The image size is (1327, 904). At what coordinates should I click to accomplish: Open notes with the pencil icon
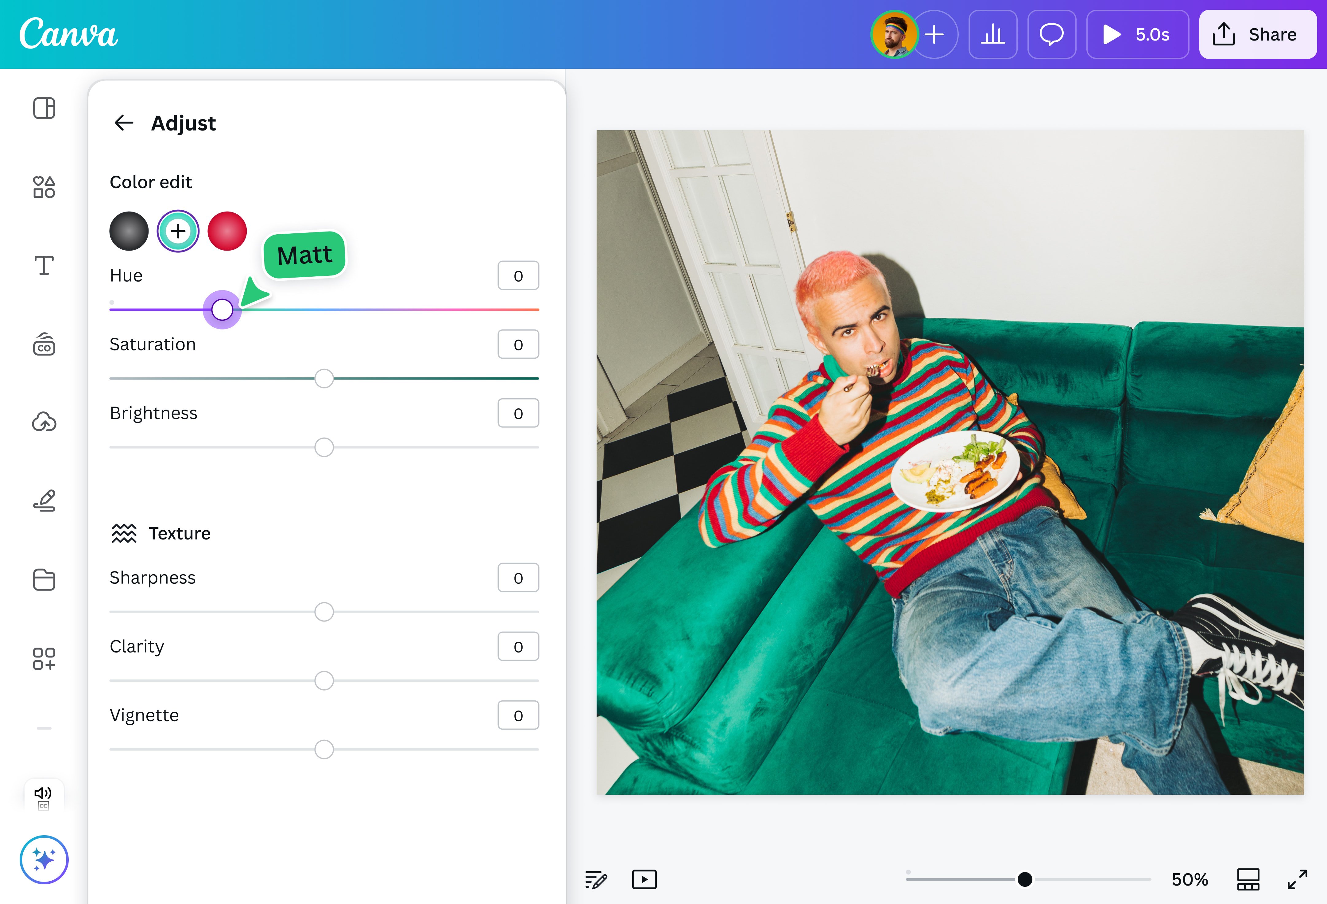pyautogui.click(x=596, y=879)
